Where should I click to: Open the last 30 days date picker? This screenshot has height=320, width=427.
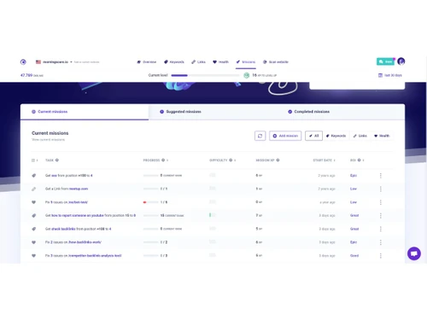[390, 75]
